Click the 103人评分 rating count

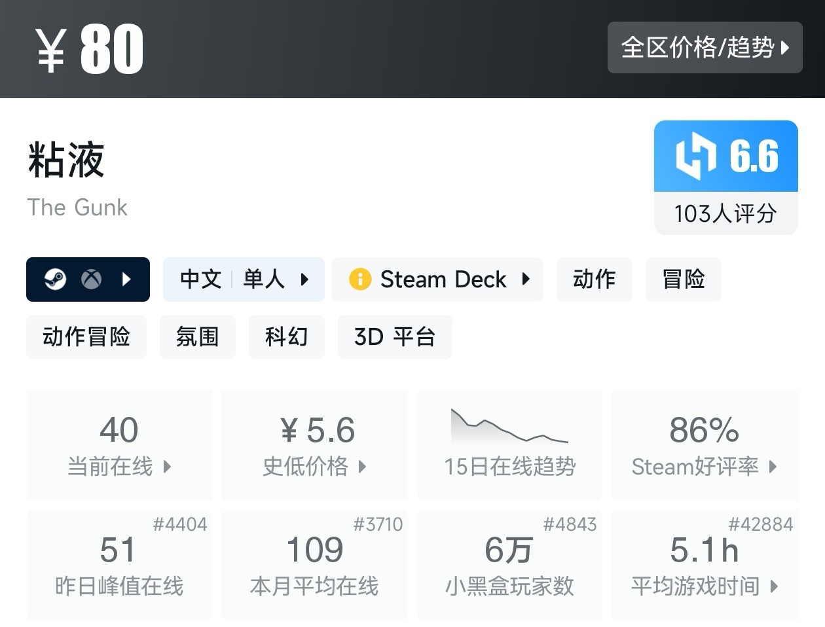pyautogui.click(x=725, y=213)
